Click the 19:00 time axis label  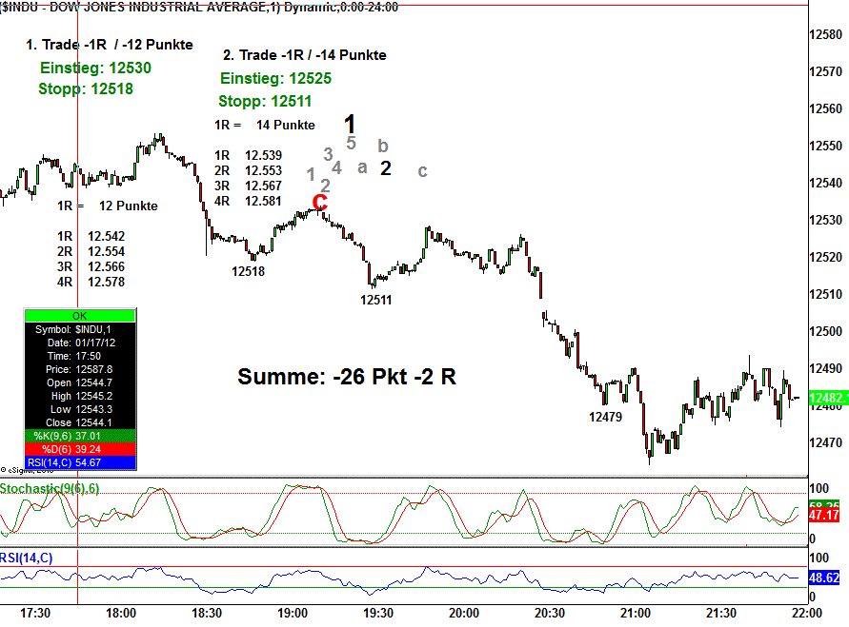[293, 612]
